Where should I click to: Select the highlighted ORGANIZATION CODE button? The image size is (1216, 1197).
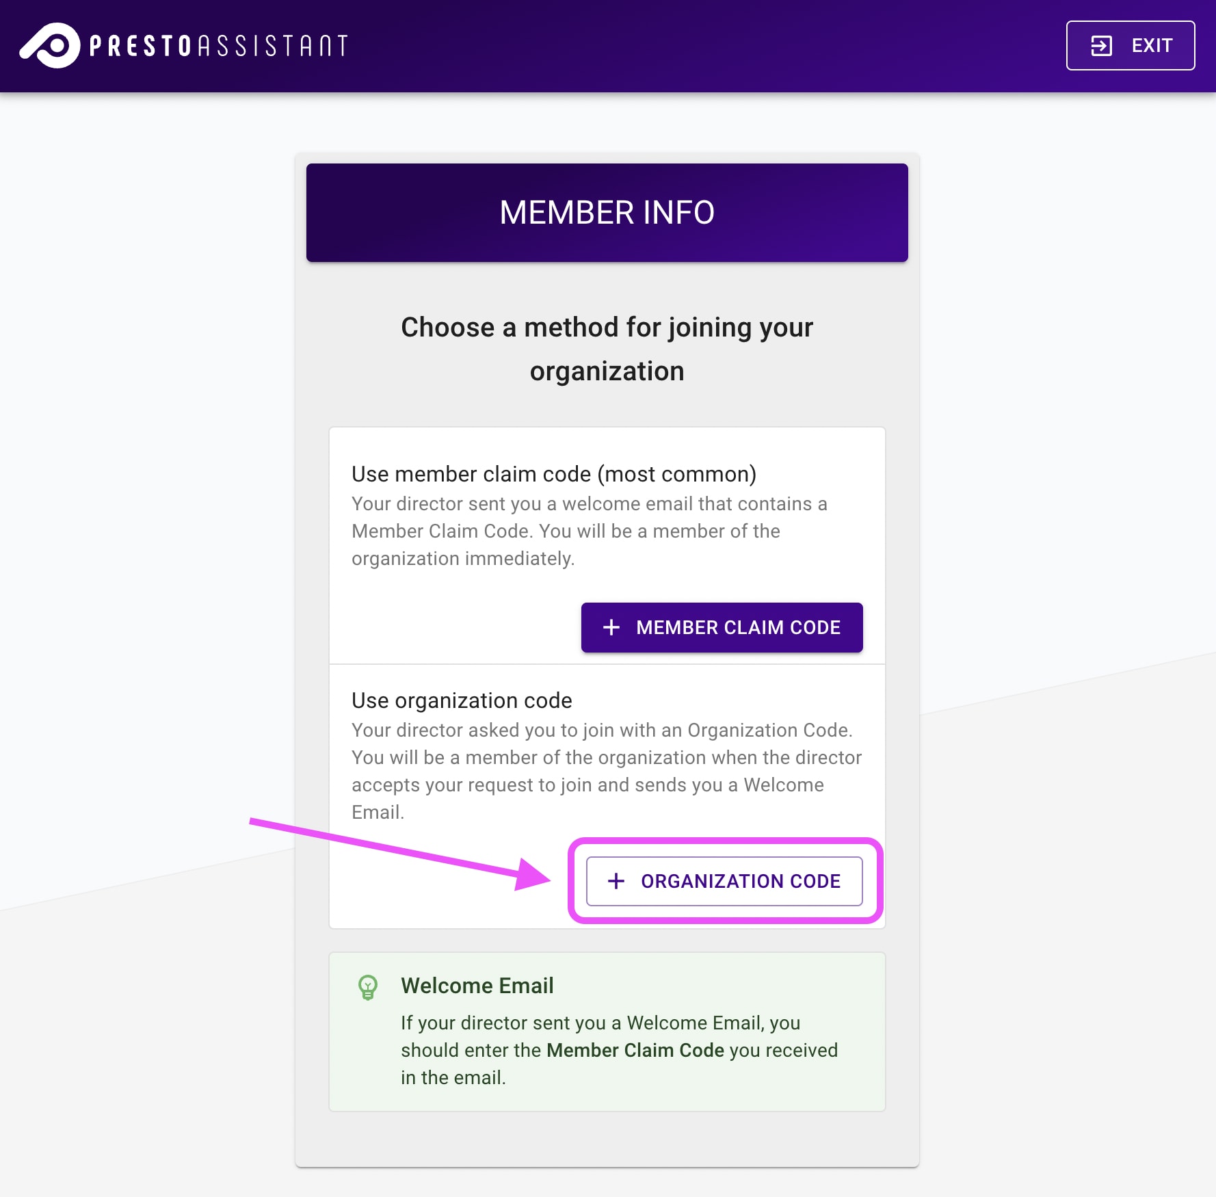tap(725, 881)
